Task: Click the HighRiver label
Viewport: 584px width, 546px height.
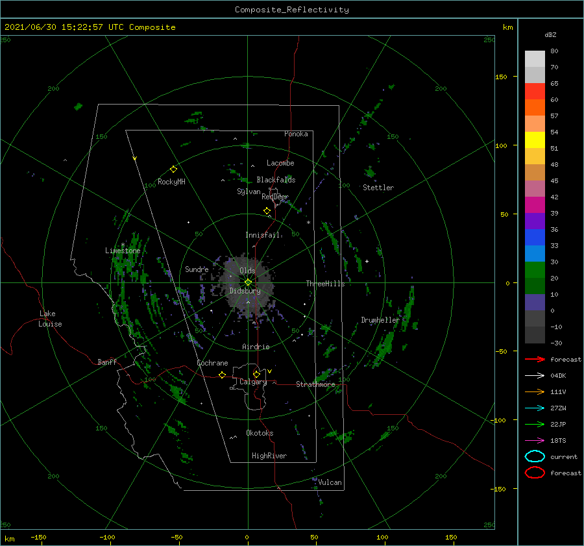Action: [269, 456]
